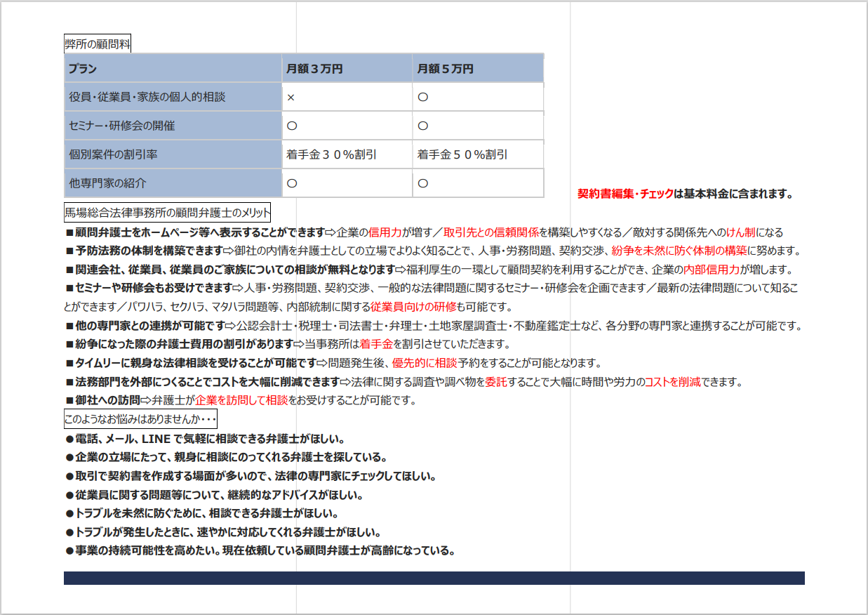
Task: Select the プラン table header cell
Action: (82, 69)
